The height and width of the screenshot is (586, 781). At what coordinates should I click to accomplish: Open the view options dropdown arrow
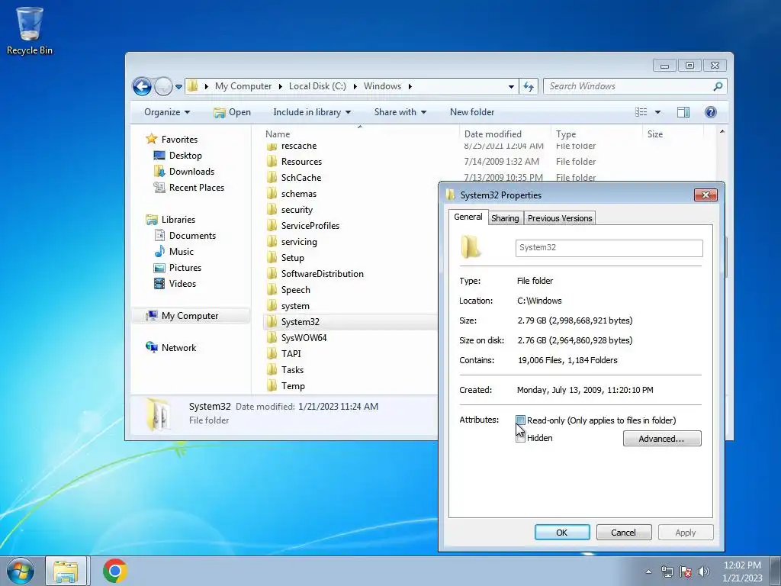click(657, 112)
